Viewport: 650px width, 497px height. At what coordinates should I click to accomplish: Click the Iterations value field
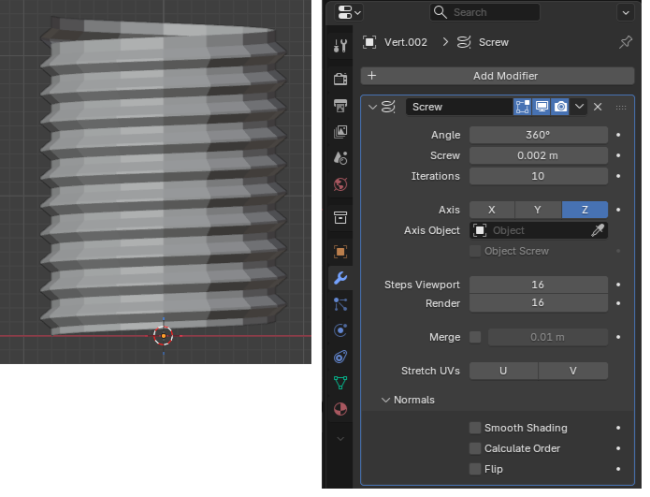click(x=538, y=176)
